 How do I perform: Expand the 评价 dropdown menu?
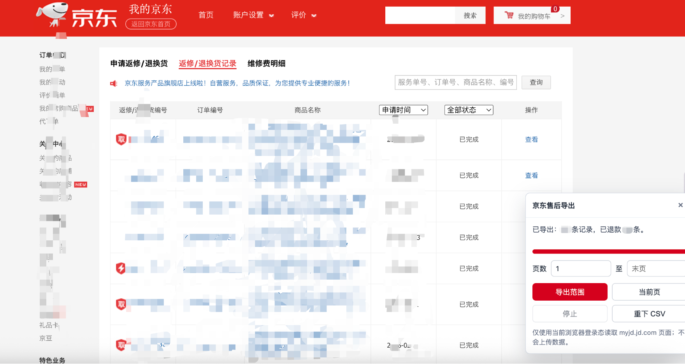(304, 15)
